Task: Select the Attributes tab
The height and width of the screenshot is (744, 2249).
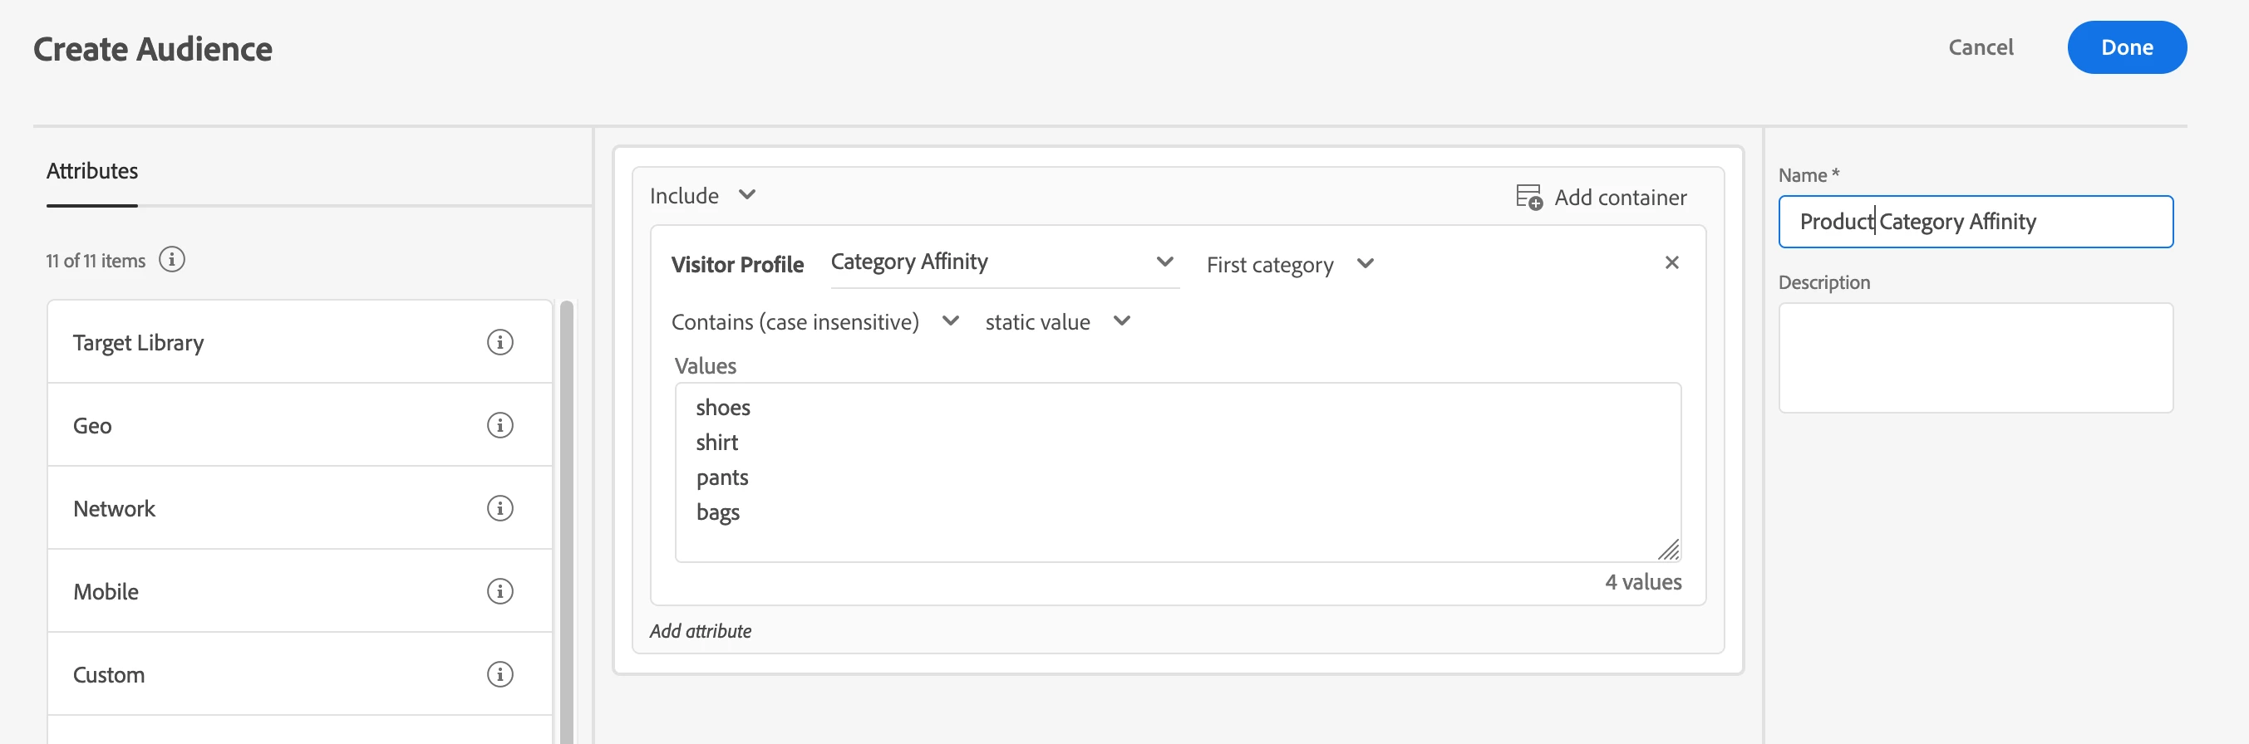Action: 91,171
